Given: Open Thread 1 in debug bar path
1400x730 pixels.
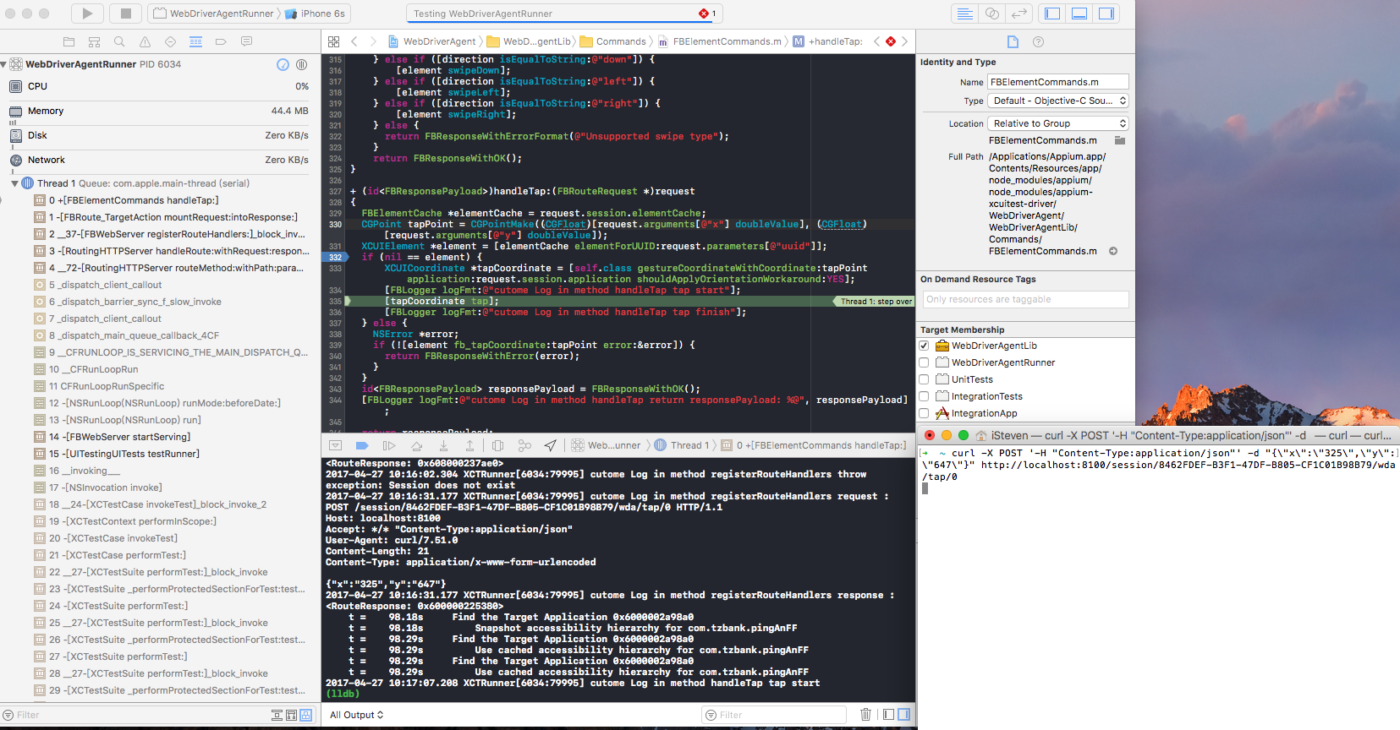Looking at the screenshot, I should click(x=683, y=445).
